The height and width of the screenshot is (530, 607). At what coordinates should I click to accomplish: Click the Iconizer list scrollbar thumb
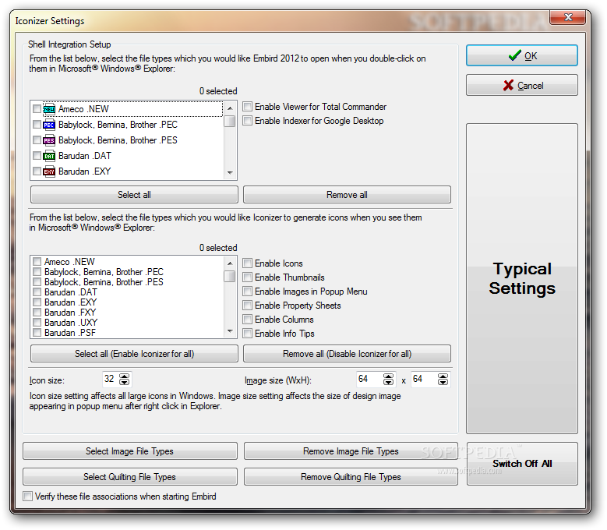(230, 277)
